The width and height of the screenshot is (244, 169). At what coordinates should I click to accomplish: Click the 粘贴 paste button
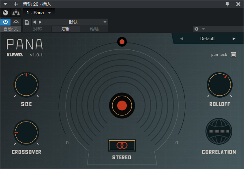click(94, 29)
